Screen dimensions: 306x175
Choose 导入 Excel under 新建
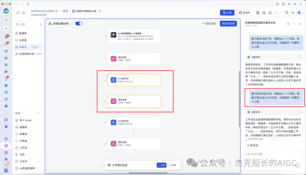click(x=28, y=120)
